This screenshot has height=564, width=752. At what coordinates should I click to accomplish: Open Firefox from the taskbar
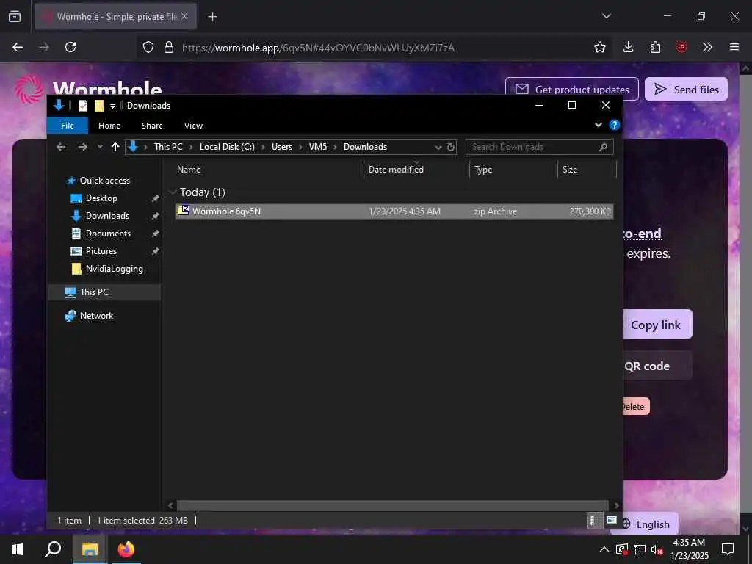[126, 549]
